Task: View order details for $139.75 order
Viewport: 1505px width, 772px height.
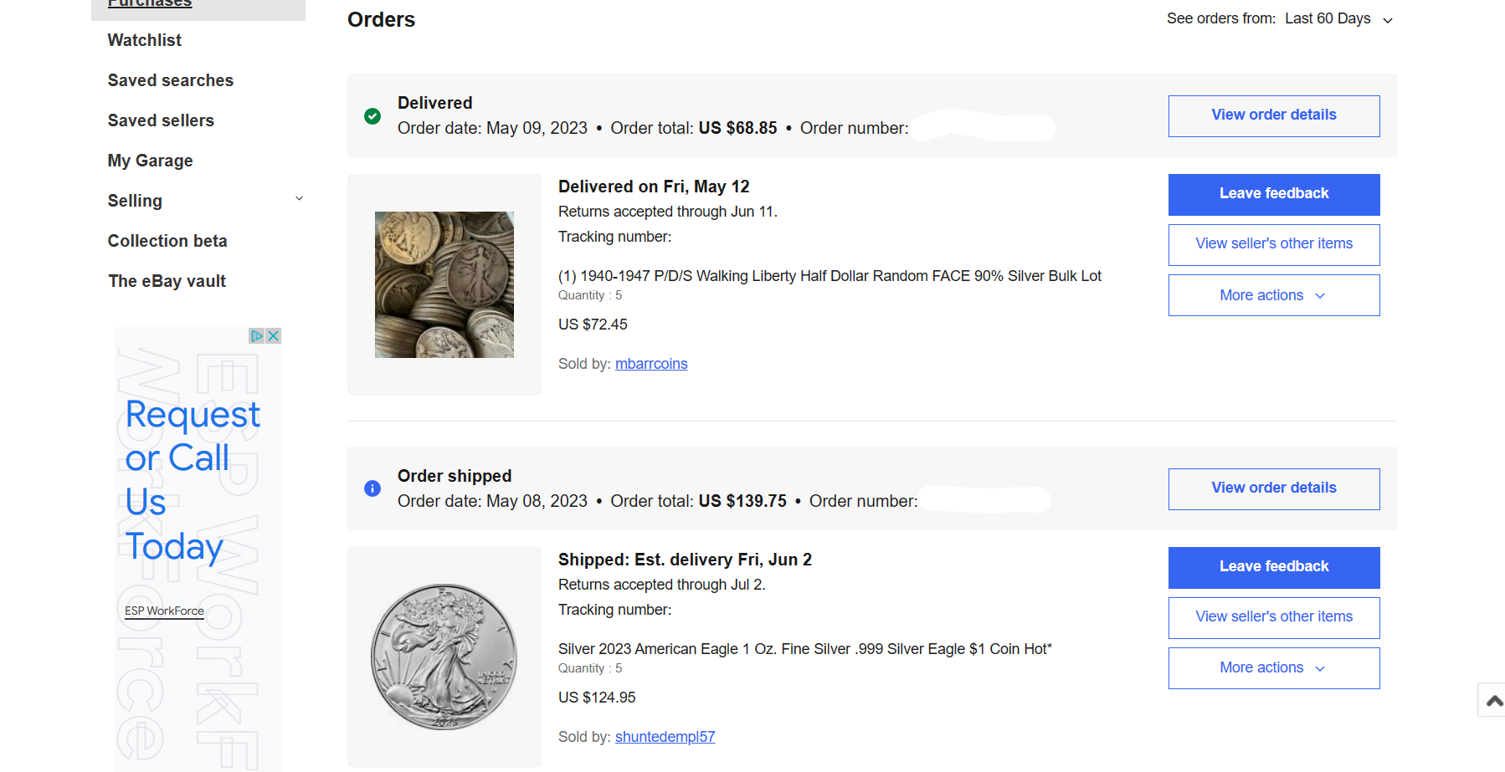Action: (x=1273, y=488)
